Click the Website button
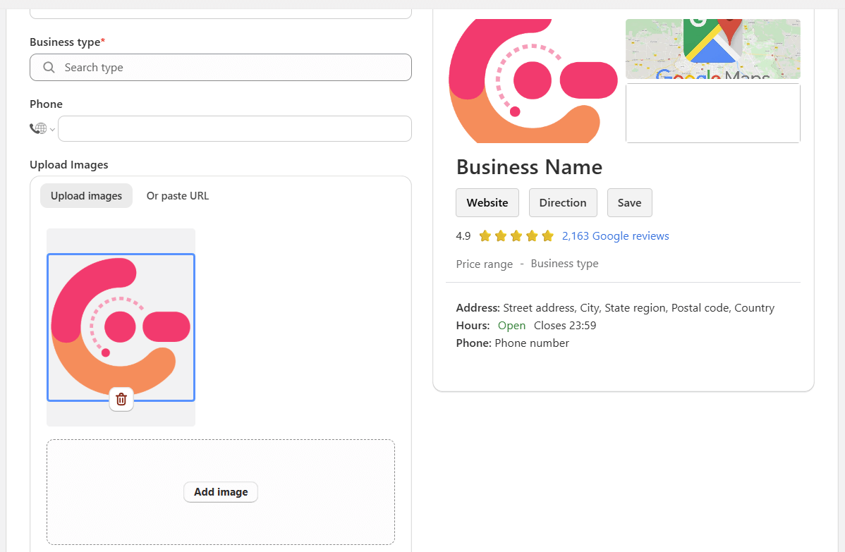The height and width of the screenshot is (552, 845). [487, 202]
